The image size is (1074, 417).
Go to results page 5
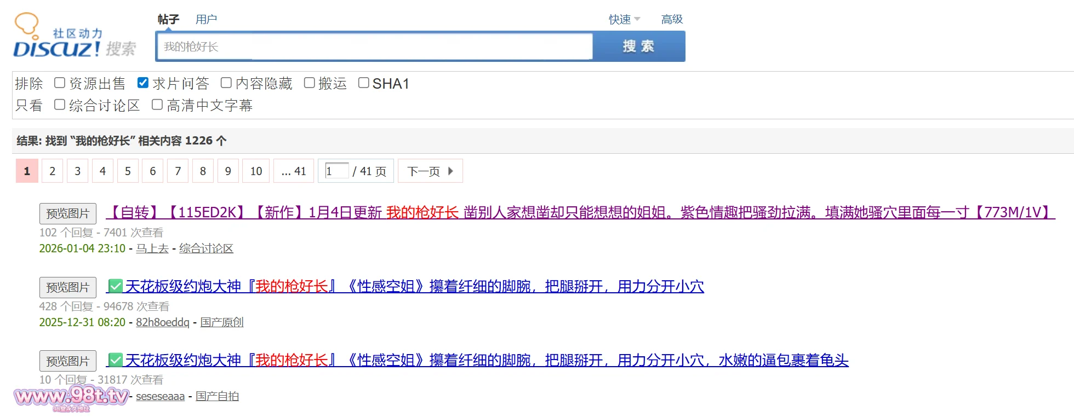tap(128, 171)
